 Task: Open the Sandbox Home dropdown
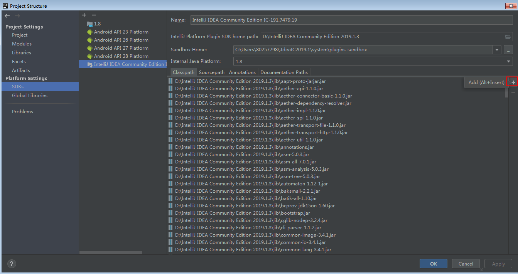coord(497,50)
